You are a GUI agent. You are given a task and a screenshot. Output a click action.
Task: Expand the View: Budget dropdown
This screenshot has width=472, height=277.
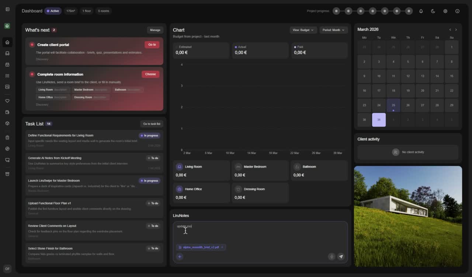point(303,30)
